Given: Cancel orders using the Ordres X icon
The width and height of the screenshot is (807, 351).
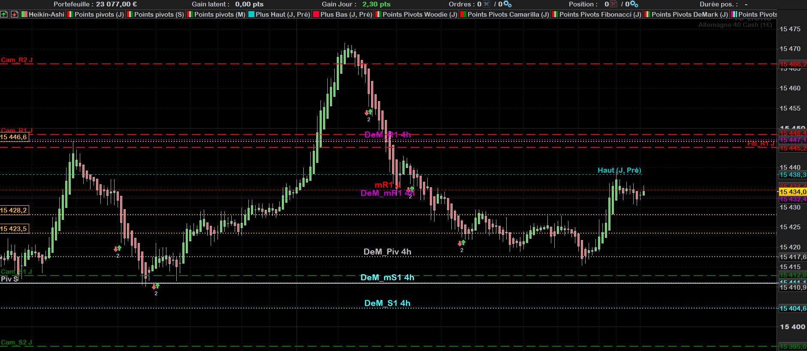Looking at the screenshot, I should (486, 4).
